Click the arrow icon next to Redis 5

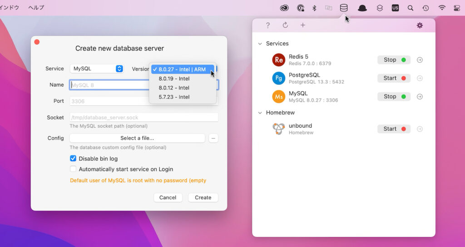(x=420, y=60)
